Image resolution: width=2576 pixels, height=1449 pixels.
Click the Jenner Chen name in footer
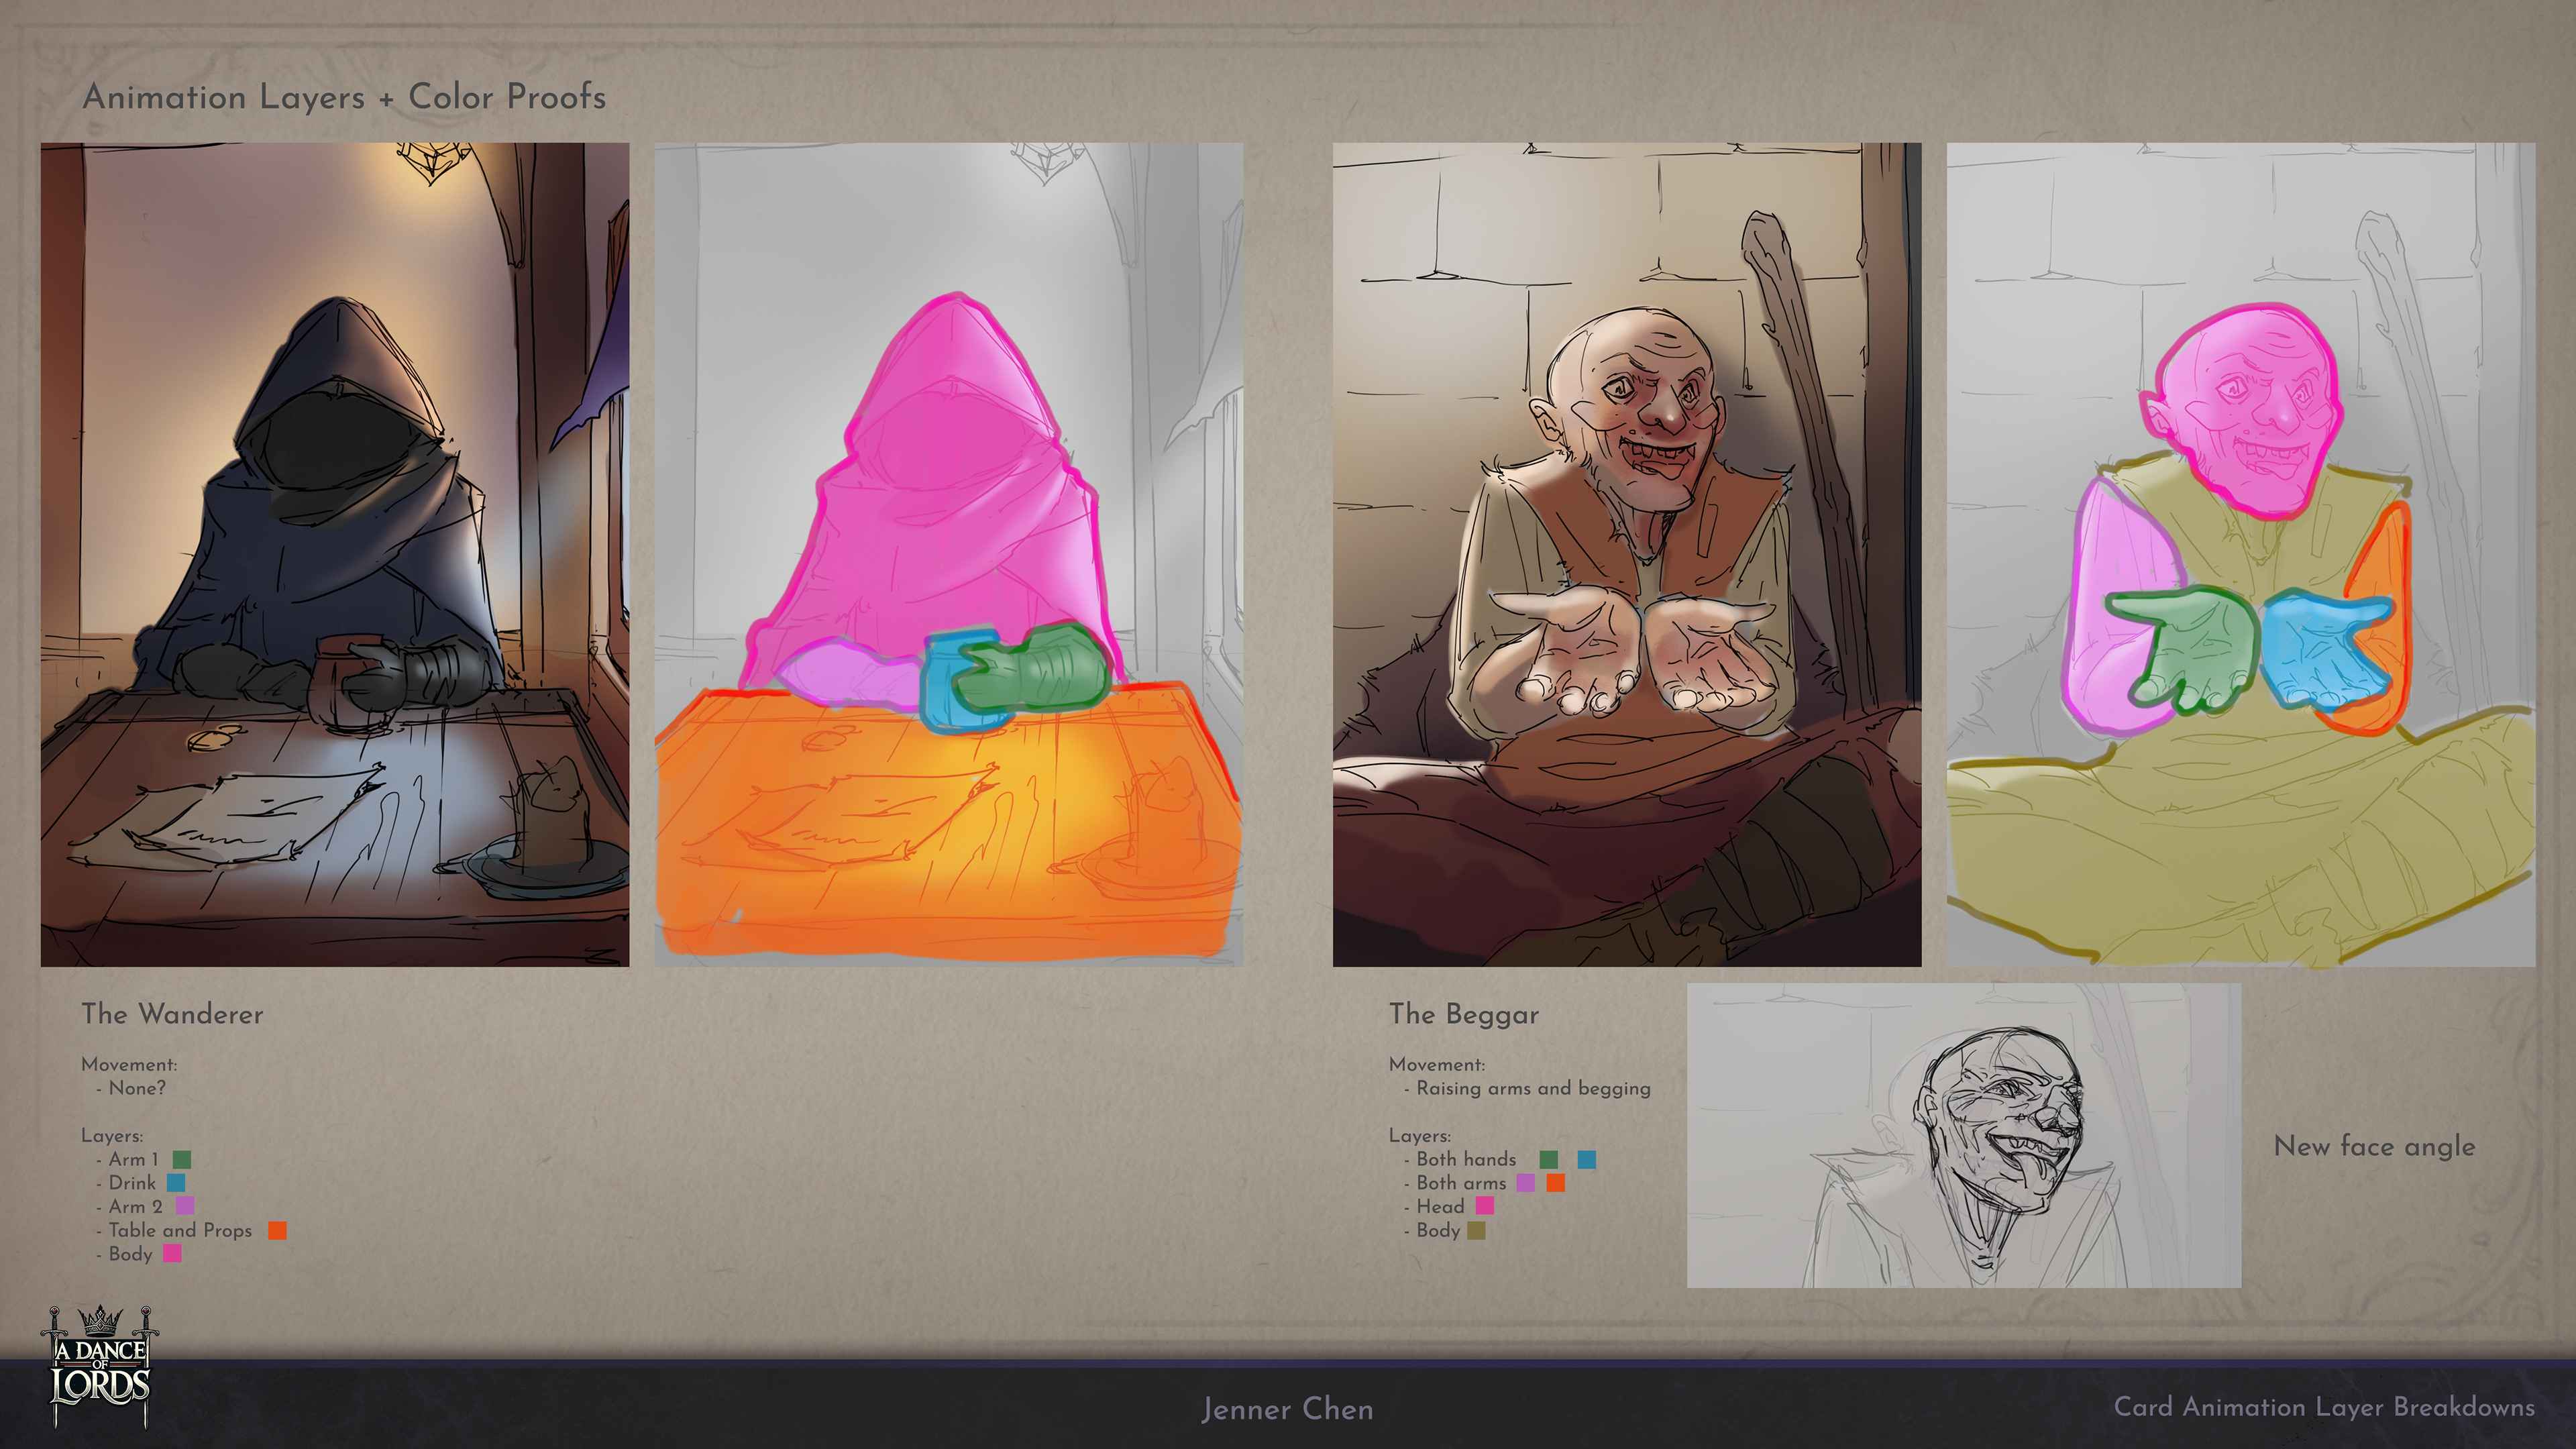1287,1410
